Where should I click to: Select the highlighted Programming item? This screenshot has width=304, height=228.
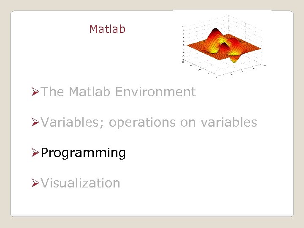pyautogui.click(x=83, y=153)
